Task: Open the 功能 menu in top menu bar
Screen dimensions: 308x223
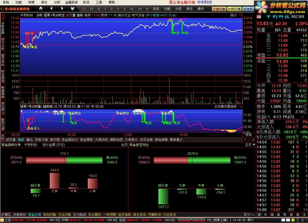Action: 19,2
